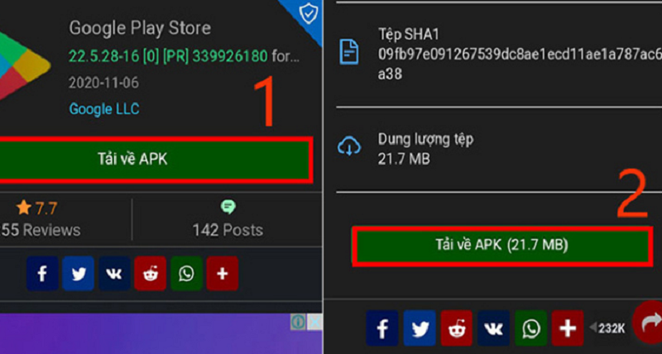Open more share options plus icon, right panel
The width and height of the screenshot is (662, 354).
click(568, 328)
